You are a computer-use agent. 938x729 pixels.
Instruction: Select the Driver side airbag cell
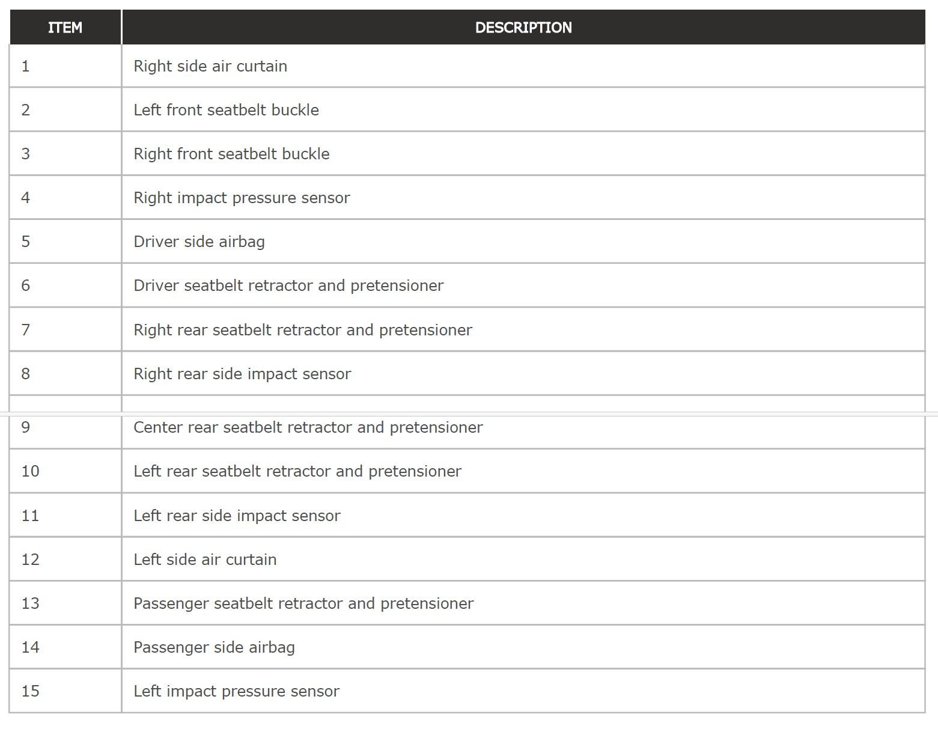[x=523, y=242]
